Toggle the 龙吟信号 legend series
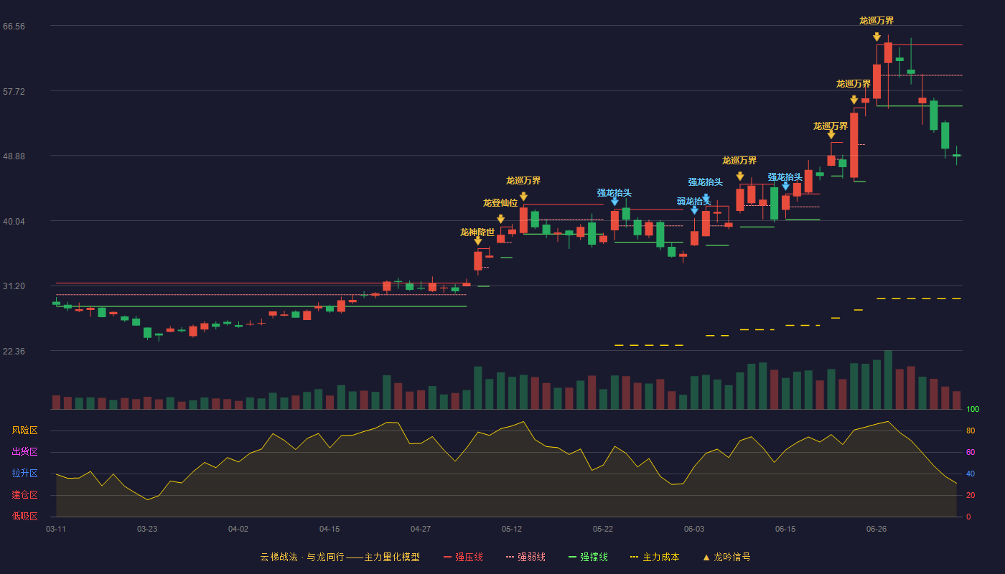1005x574 pixels. click(x=726, y=557)
